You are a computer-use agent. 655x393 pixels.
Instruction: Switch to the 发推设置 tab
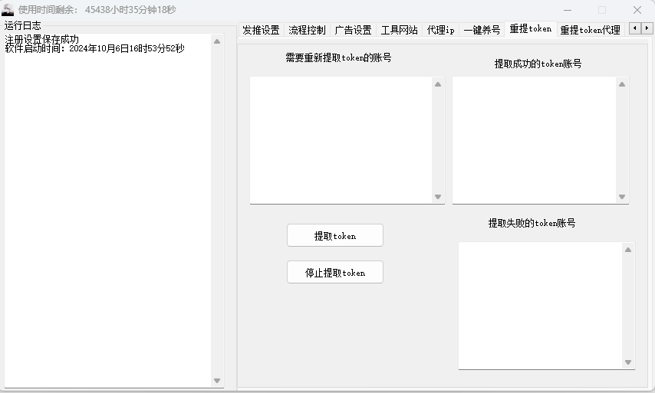coord(261,30)
